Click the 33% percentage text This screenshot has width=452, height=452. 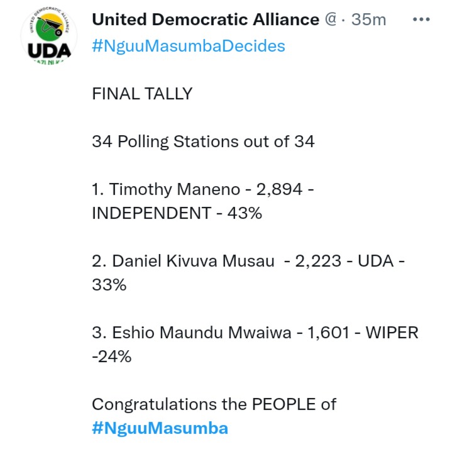(109, 285)
